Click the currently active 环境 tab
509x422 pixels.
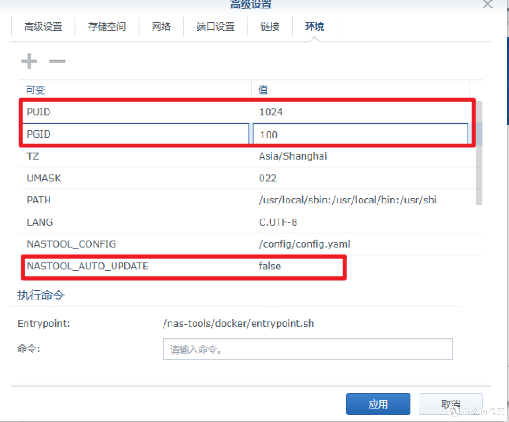pos(314,27)
